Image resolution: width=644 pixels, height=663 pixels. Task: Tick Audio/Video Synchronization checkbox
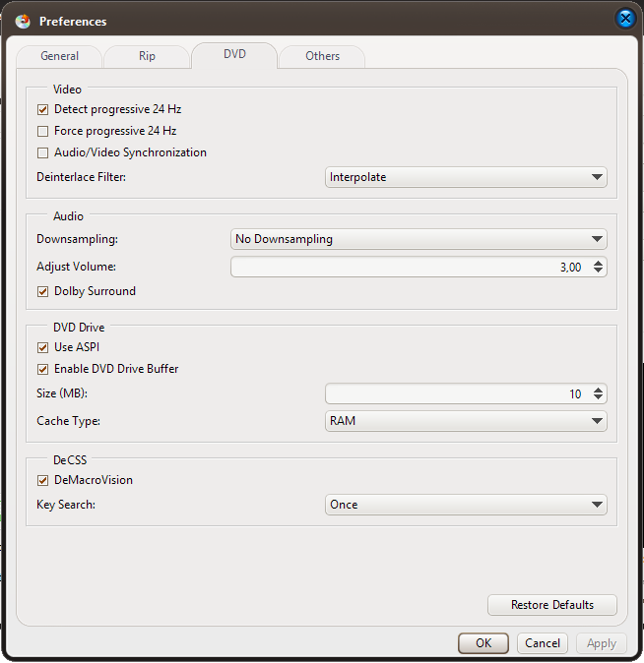42,152
